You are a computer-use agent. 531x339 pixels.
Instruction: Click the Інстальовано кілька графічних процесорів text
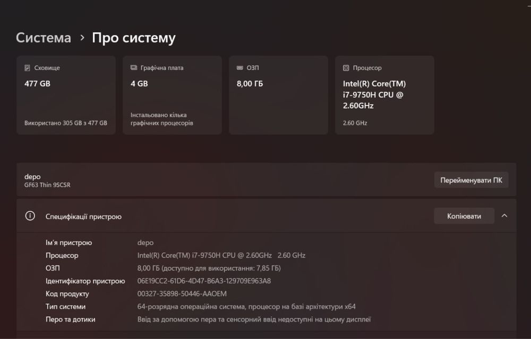coord(162,119)
